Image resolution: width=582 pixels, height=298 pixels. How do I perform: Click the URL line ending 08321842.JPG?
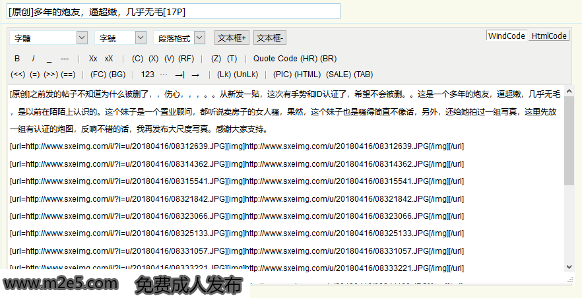[x=237, y=199]
